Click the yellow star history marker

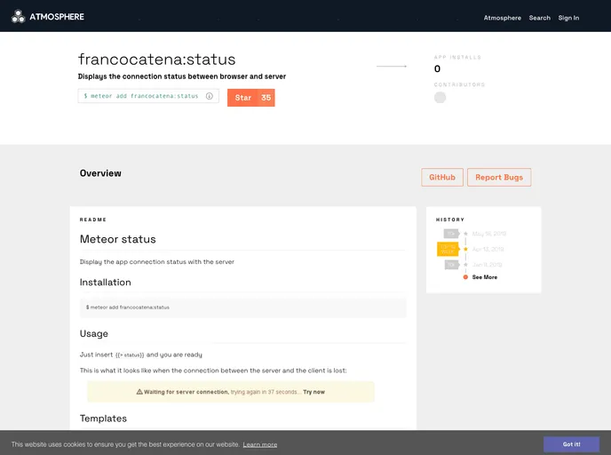(465, 249)
